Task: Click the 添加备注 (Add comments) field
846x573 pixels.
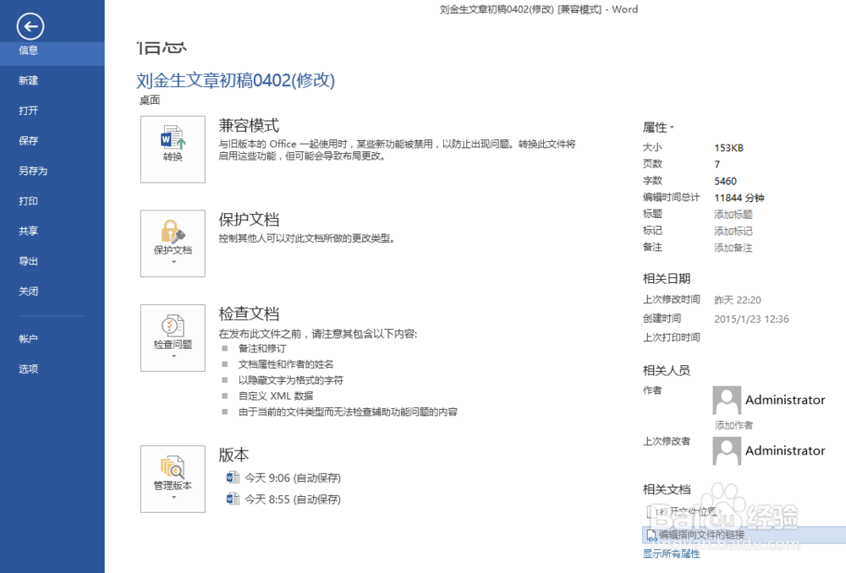Action: pyautogui.click(x=733, y=248)
